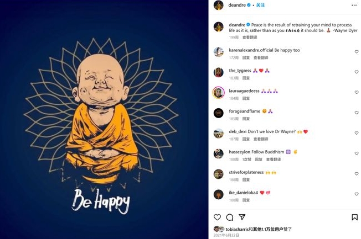Save the post with the bookmark icon
361x239 pixels.
click(x=354, y=217)
